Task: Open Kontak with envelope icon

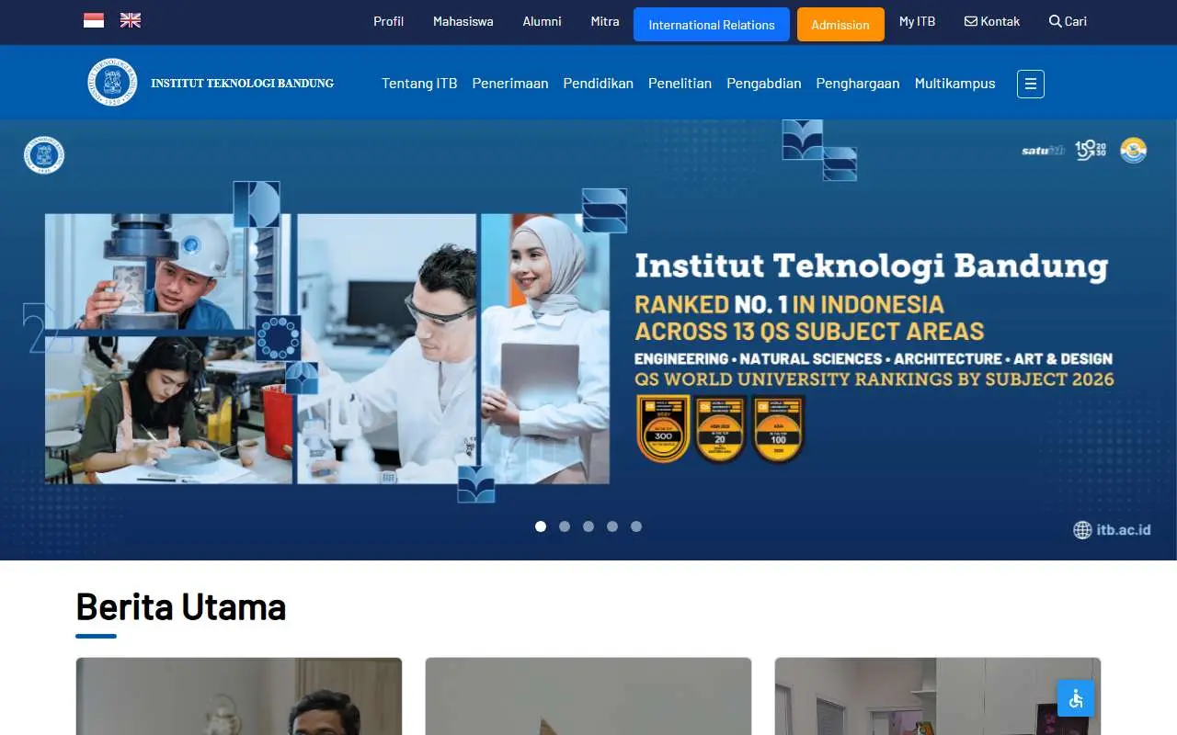Action: pyautogui.click(x=992, y=21)
